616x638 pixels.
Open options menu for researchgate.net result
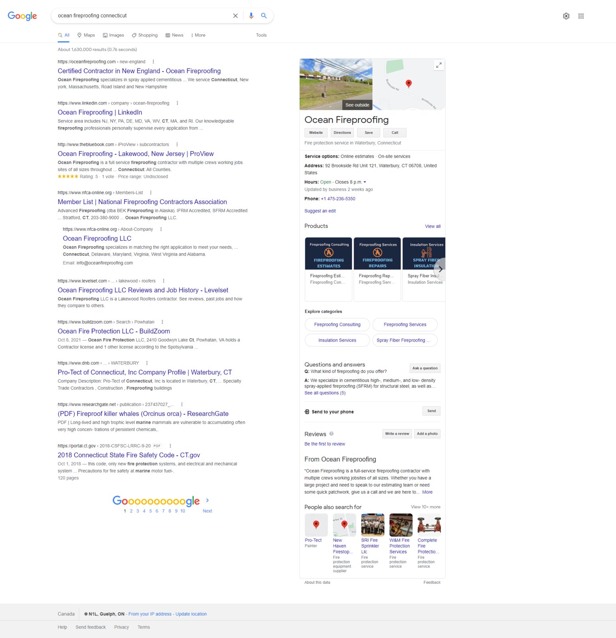point(182,405)
